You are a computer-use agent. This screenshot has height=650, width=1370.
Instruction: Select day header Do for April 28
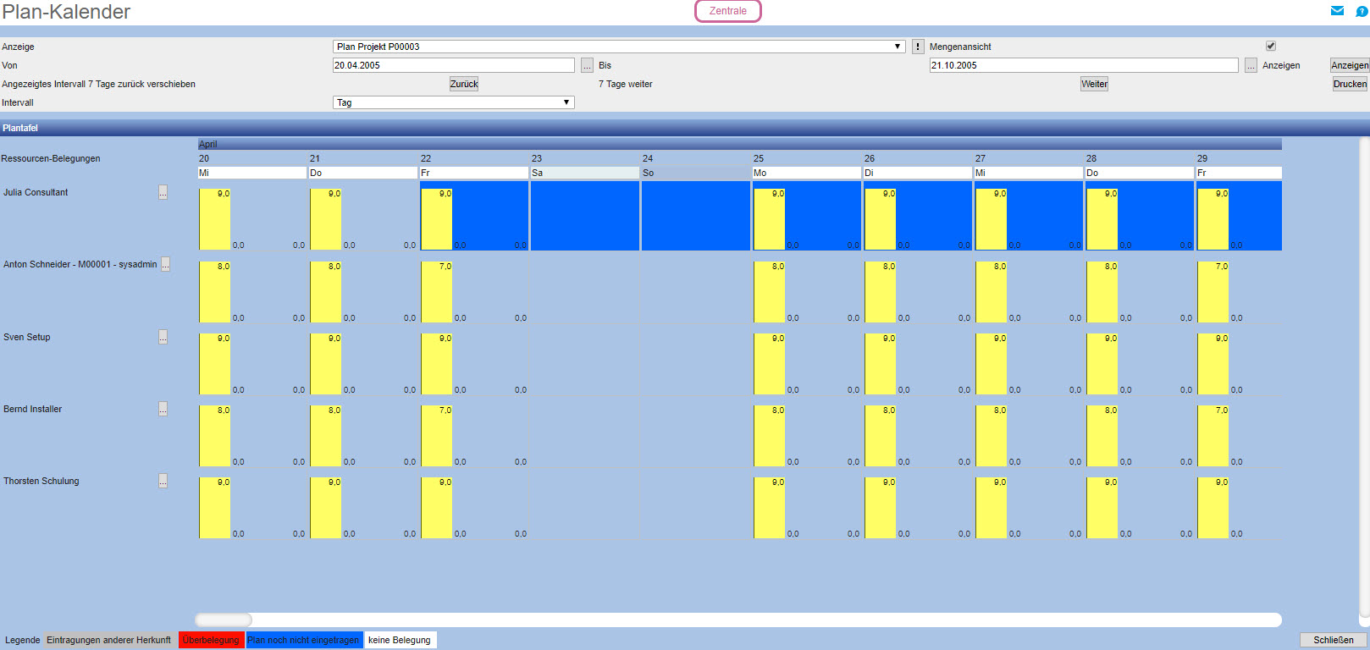click(1140, 173)
